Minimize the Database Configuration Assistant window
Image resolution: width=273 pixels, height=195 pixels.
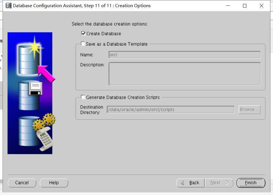coord(228,5)
